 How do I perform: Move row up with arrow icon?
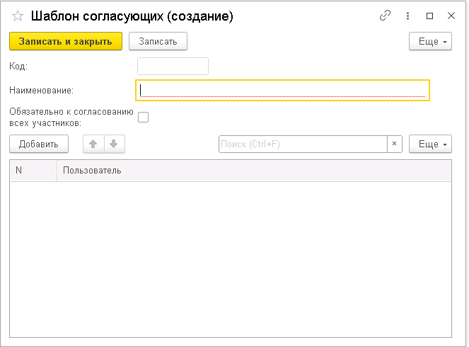click(x=93, y=144)
